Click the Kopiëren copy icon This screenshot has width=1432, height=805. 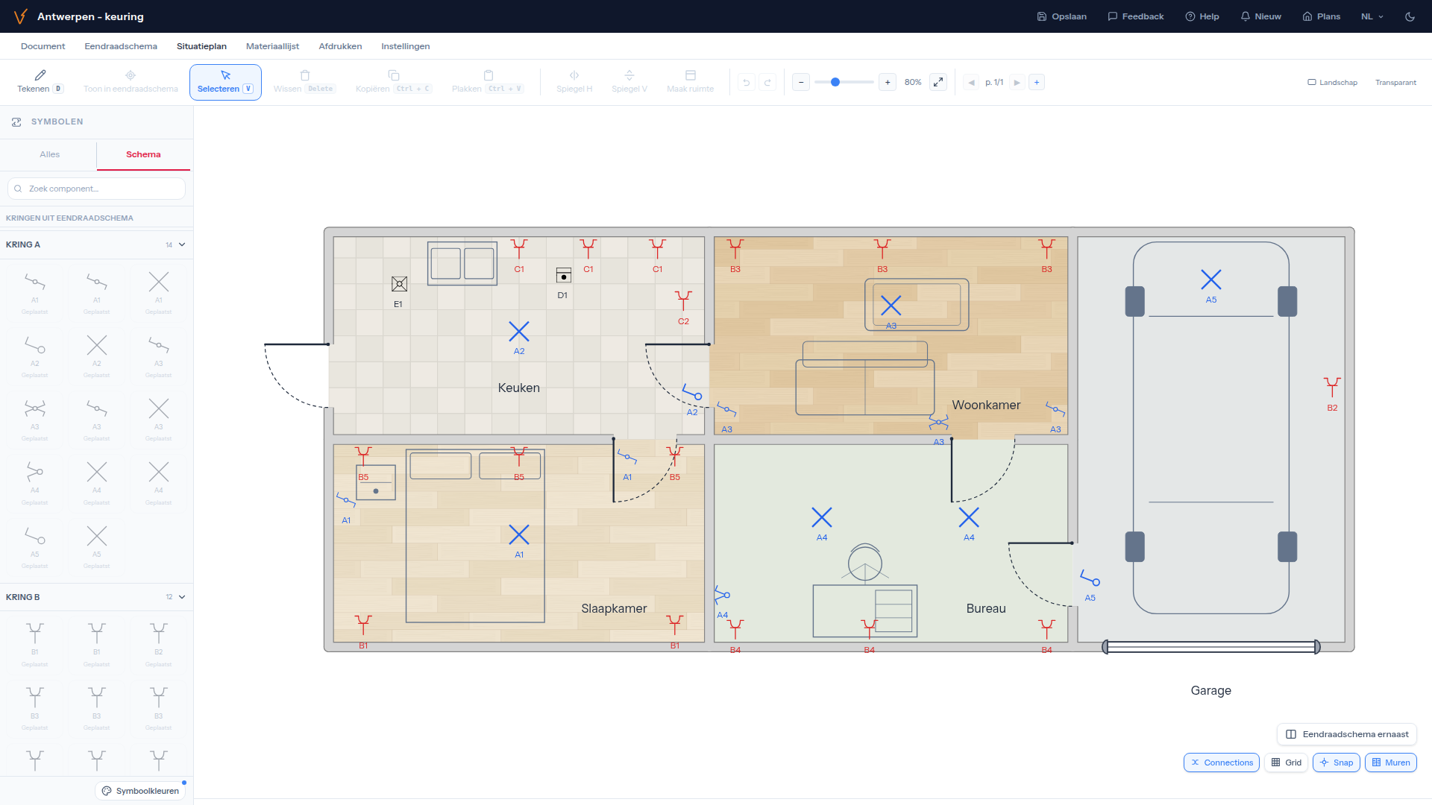[x=394, y=75]
